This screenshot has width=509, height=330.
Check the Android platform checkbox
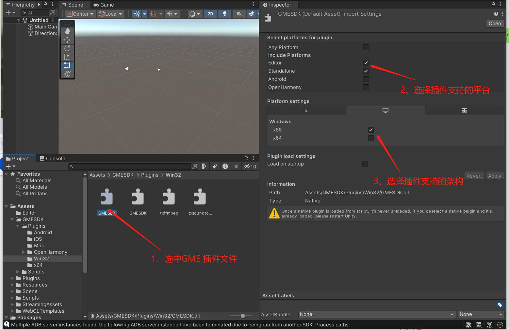pos(366,79)
